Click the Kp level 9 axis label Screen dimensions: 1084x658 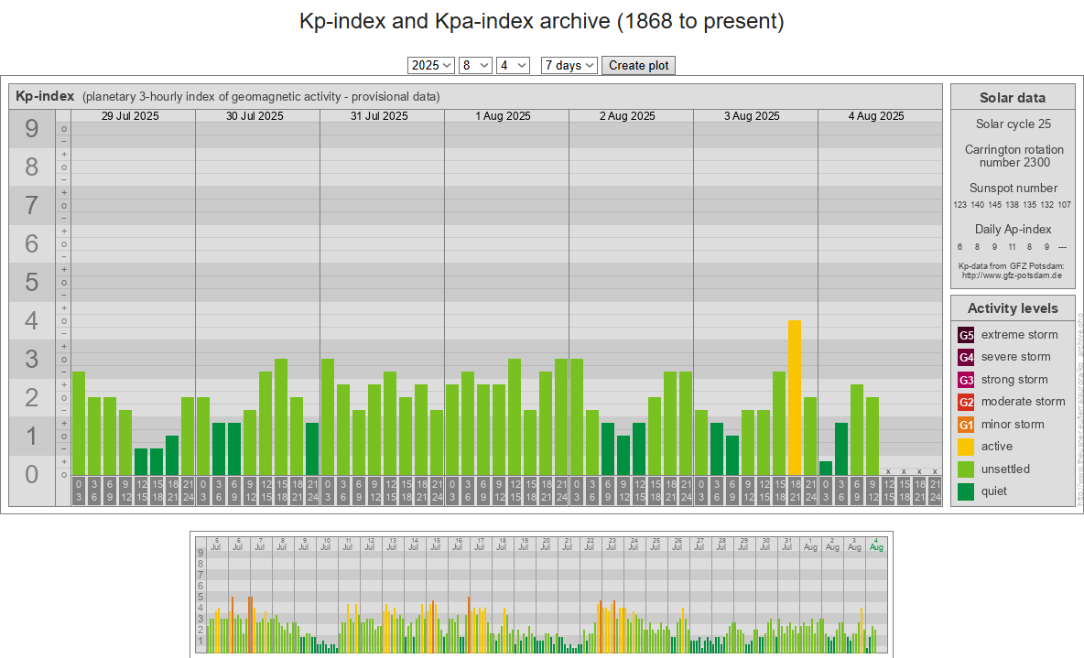32,129
